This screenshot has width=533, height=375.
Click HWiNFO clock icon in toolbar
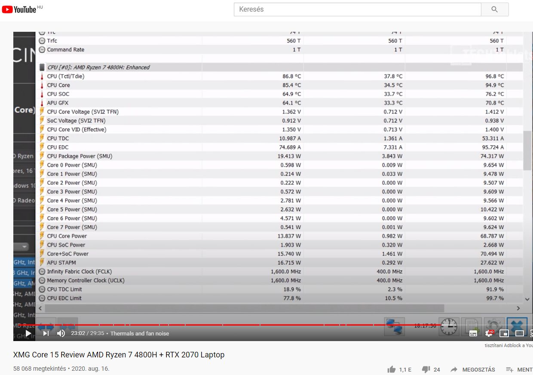tap(449, 326)
